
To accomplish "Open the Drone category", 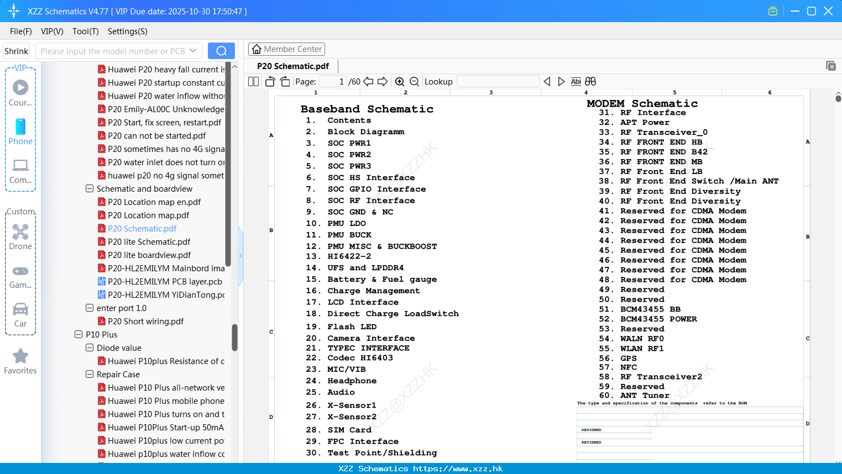I will [x=20, y=237].
